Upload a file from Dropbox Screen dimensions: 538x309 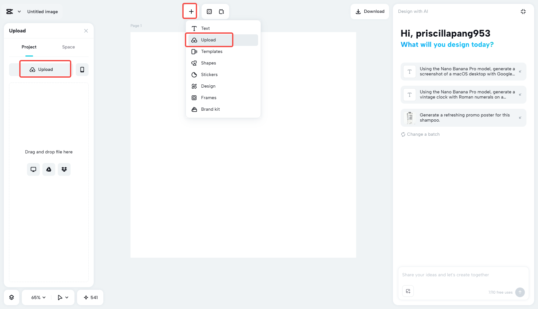click(64, 169)
